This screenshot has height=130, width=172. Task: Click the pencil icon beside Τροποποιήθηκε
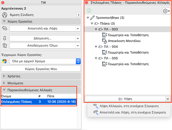tap(92, 18)
